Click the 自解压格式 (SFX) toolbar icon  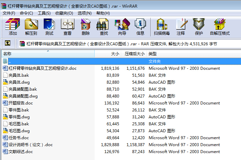(x=219, y=24)
